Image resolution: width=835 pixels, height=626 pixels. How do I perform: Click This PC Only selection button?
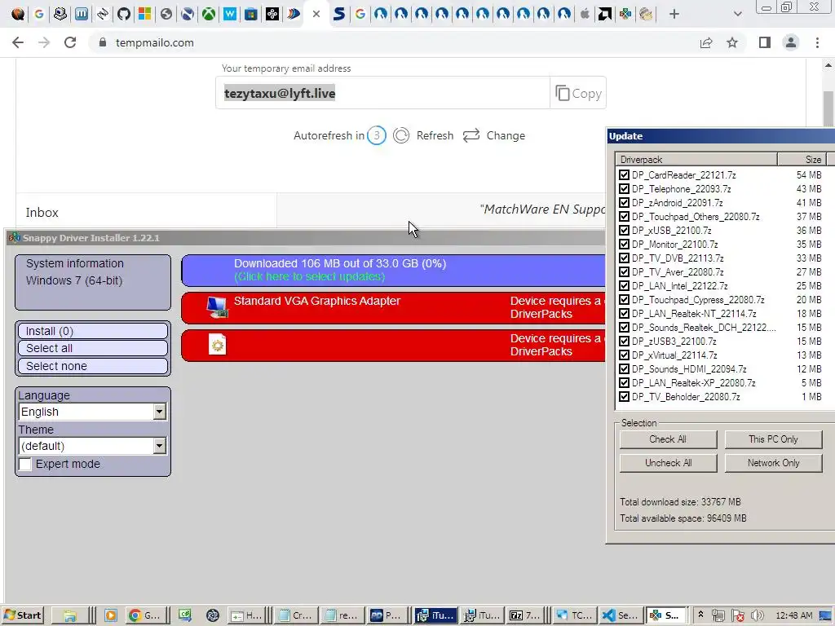[x=773, y=439]
